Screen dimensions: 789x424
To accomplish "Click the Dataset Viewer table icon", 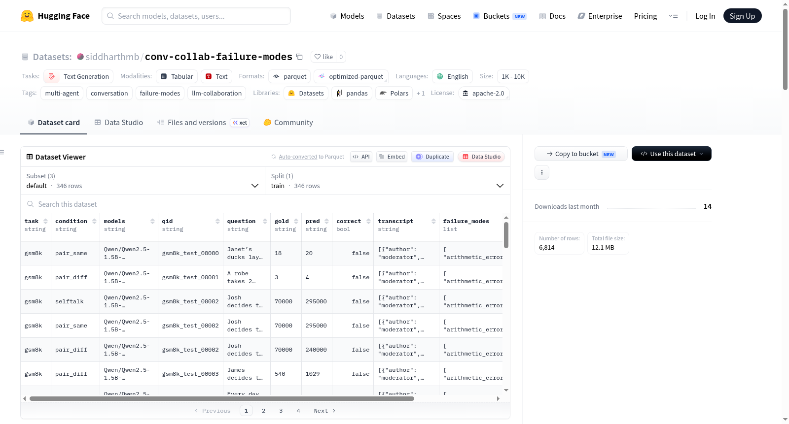I will coord(30,157).
